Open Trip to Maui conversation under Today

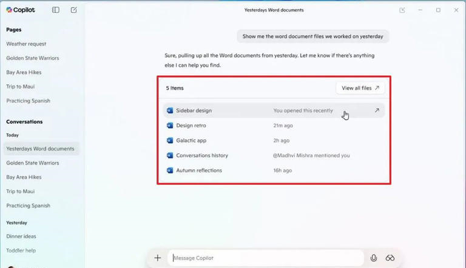(21, 192)
